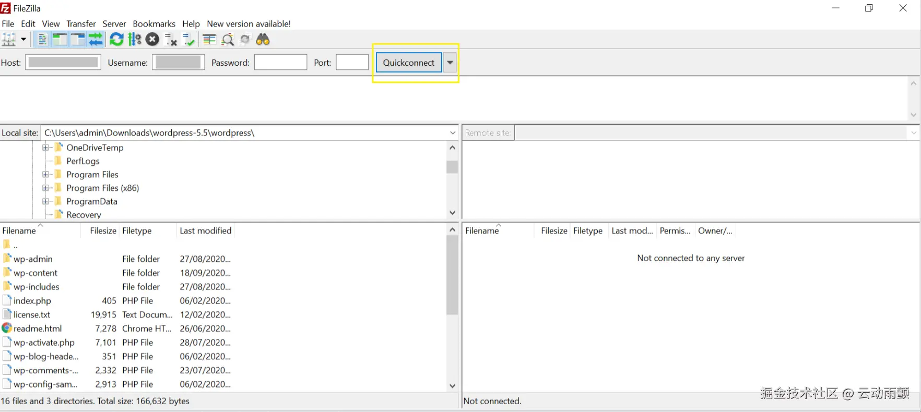Expand the Remote site path dropdown
This screenshot has height=412, width=921.
coord(914,133)
